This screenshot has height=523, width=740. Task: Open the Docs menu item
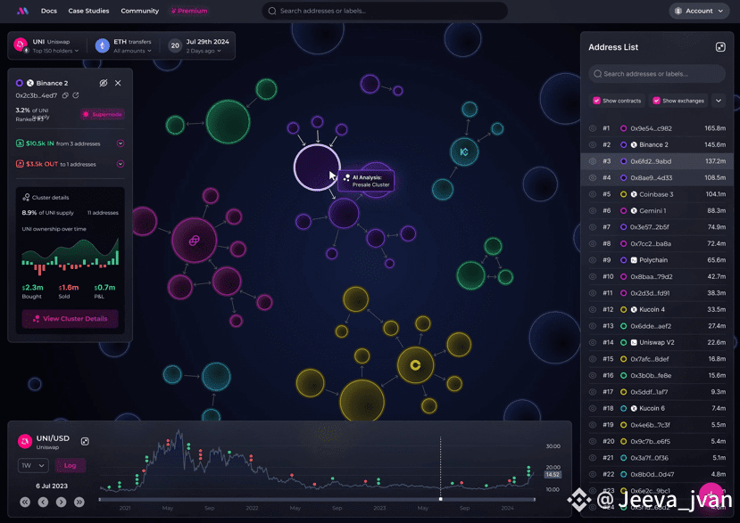point(48,11)
